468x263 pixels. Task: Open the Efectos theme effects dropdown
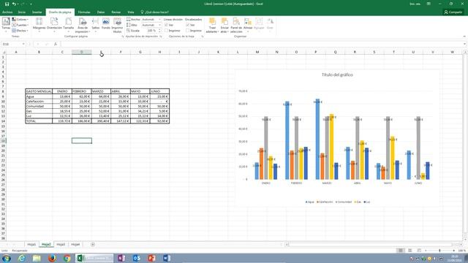(x=20, y=31)
